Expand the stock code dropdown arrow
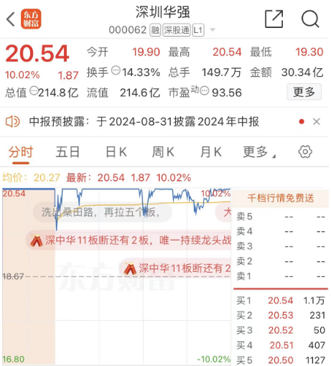 click(213, 30)
